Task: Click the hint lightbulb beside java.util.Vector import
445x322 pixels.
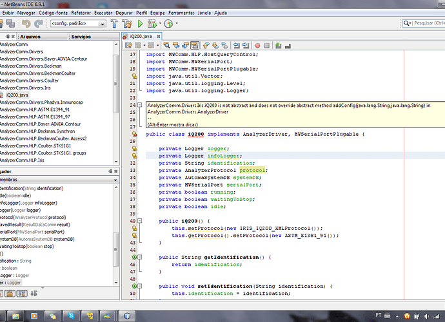Action: [134, 76]
